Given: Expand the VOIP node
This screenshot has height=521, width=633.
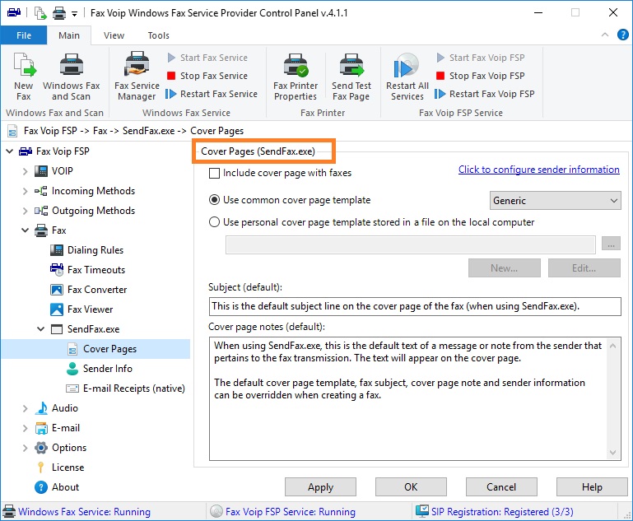Looking at the screenshot, I should [x=25, y=171].
